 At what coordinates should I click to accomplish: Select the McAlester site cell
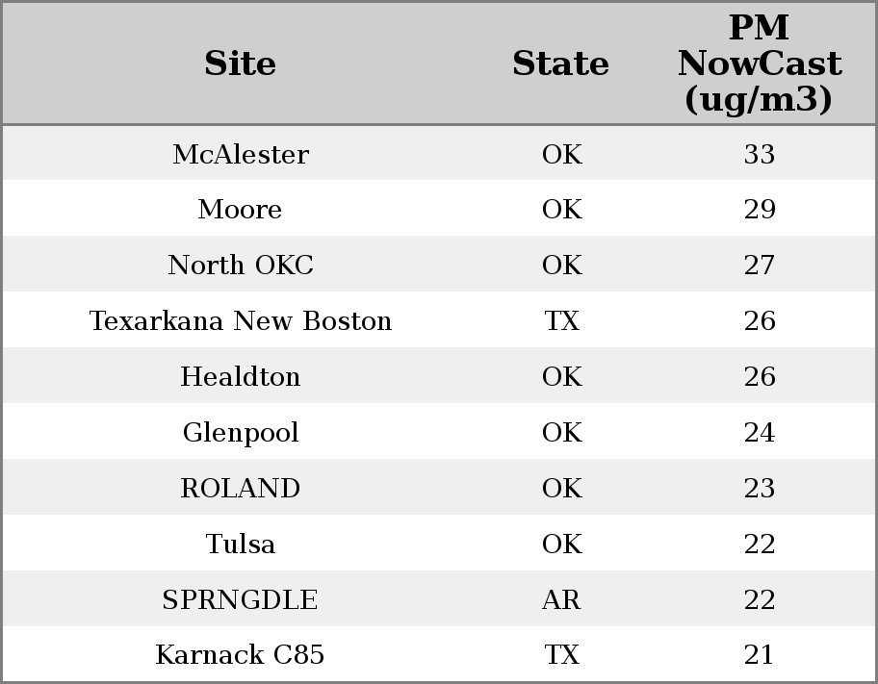[240, 155]
